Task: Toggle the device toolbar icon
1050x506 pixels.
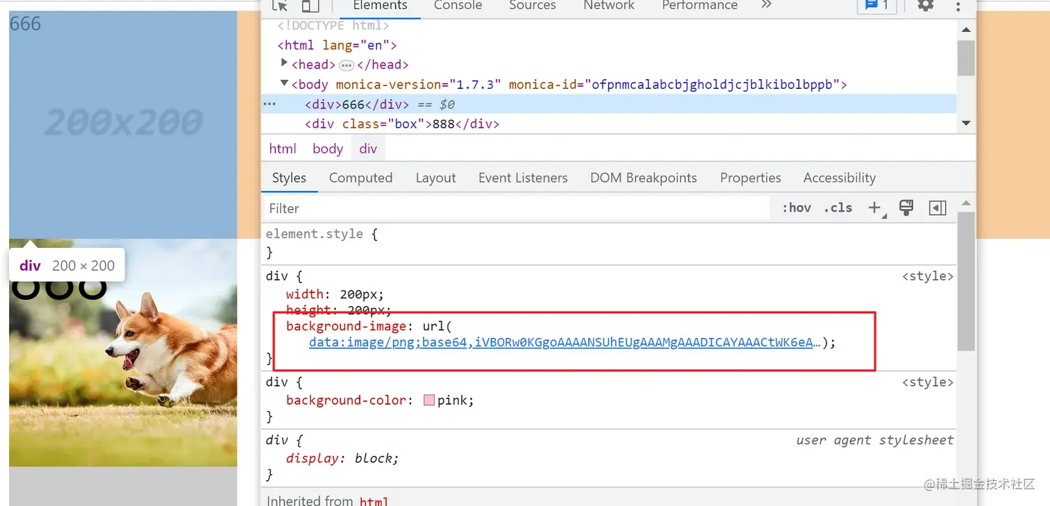Action: pos(310,6)
